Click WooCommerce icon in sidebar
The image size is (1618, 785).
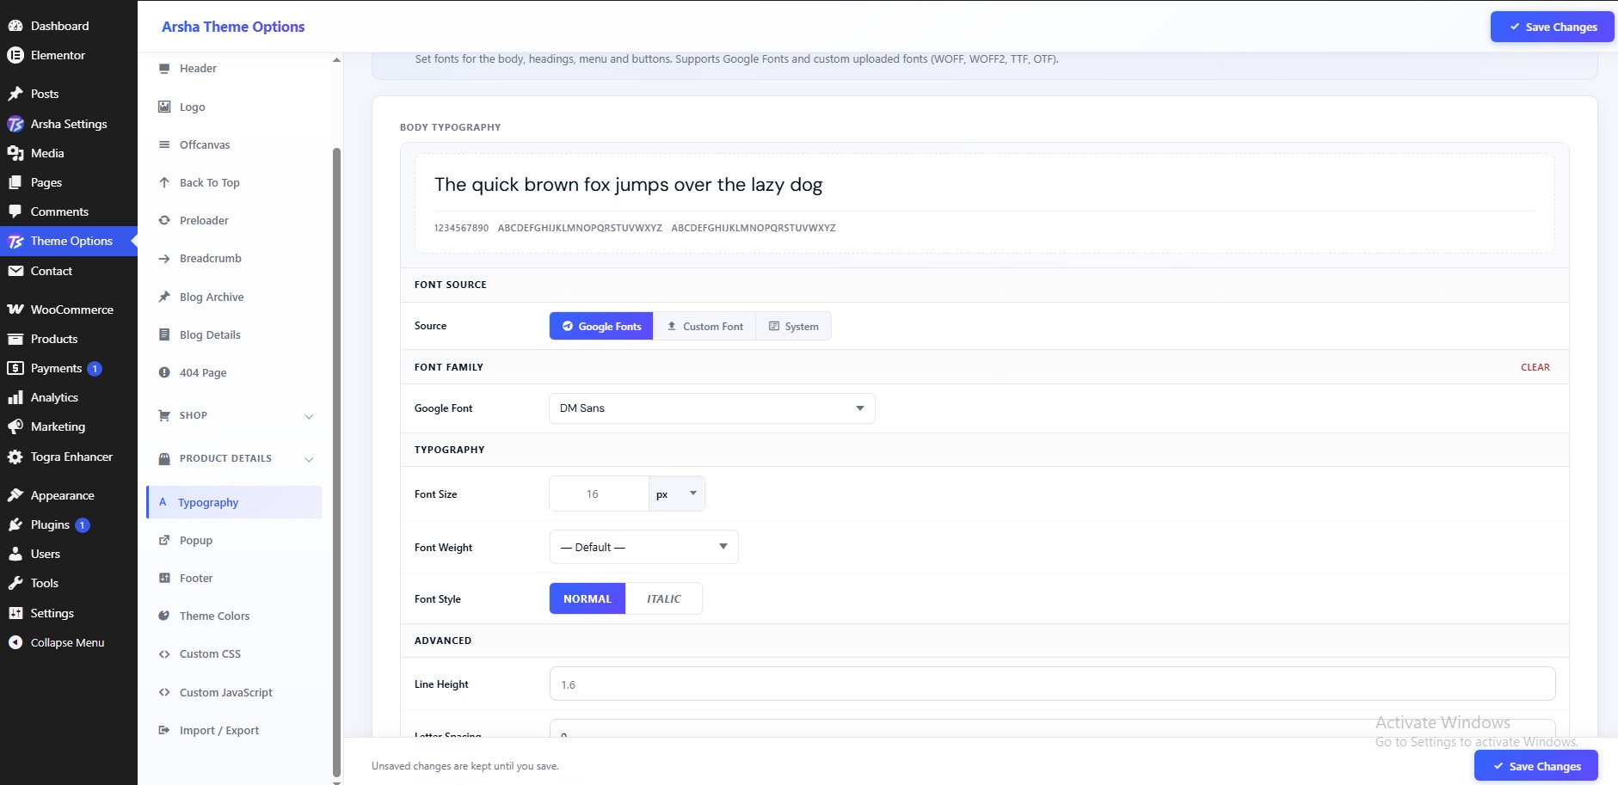click(15, 310)
